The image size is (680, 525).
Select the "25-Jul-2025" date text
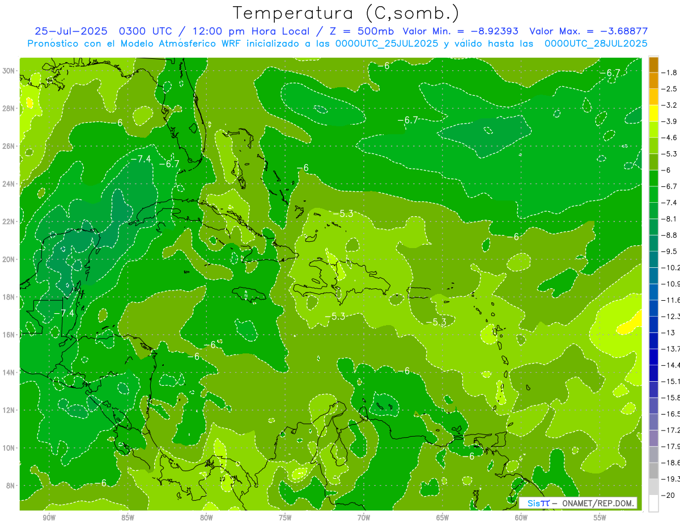point(71,31)
